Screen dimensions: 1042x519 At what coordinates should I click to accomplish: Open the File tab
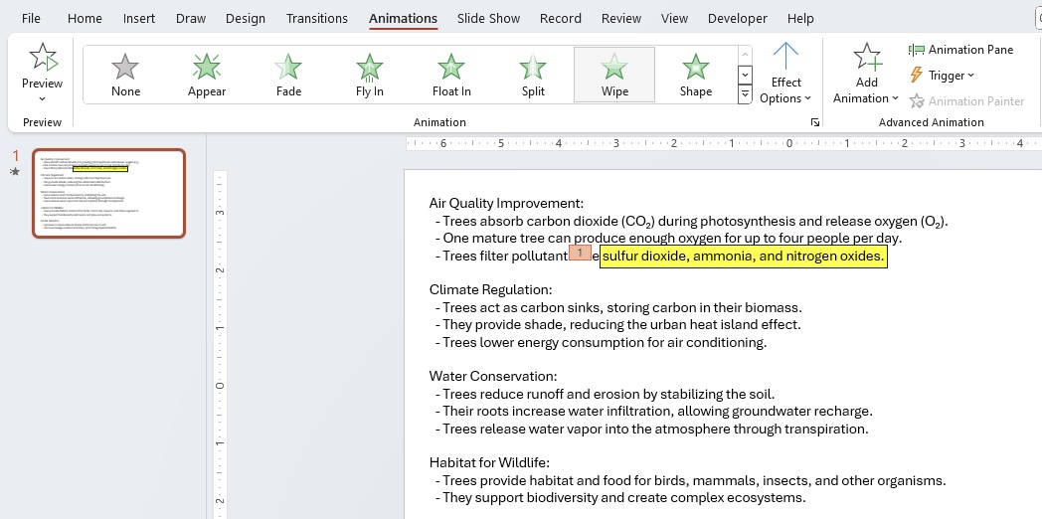pyautogui.click(x=31, y=19)
